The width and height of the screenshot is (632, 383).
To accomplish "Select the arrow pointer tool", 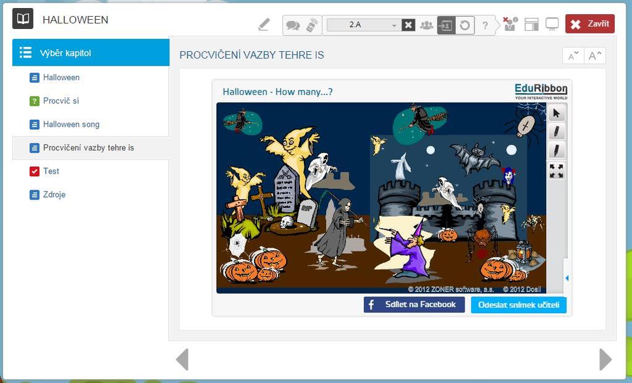I will [x=556, y=114].
